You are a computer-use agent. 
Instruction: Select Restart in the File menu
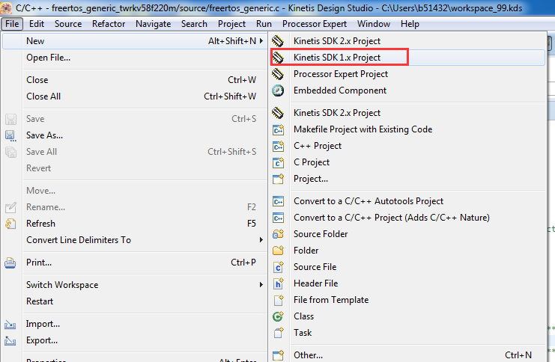(x=135, y=301)
